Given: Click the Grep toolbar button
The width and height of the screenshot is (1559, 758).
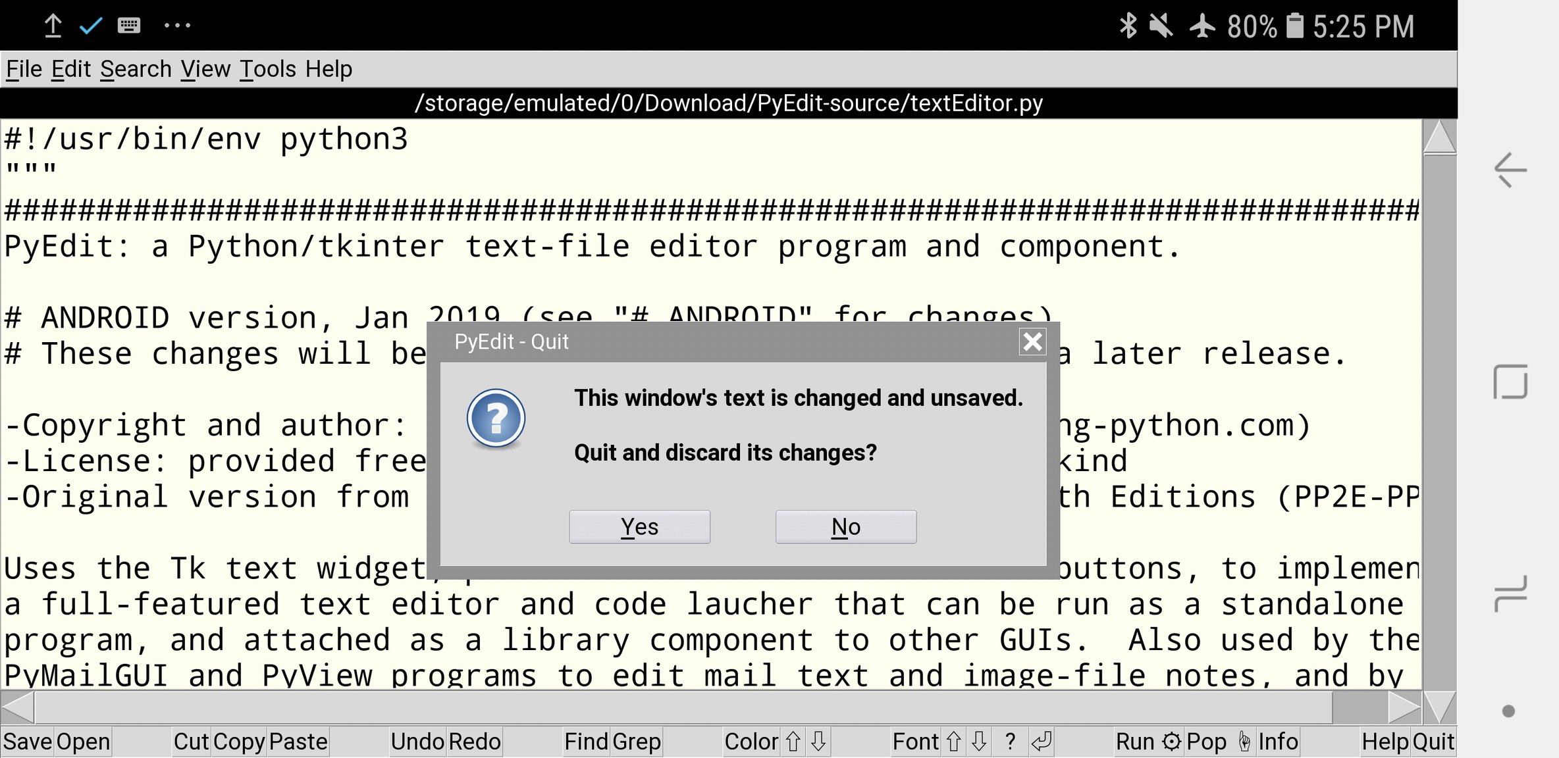Looking at the screenshot, I should coord(636,742).
